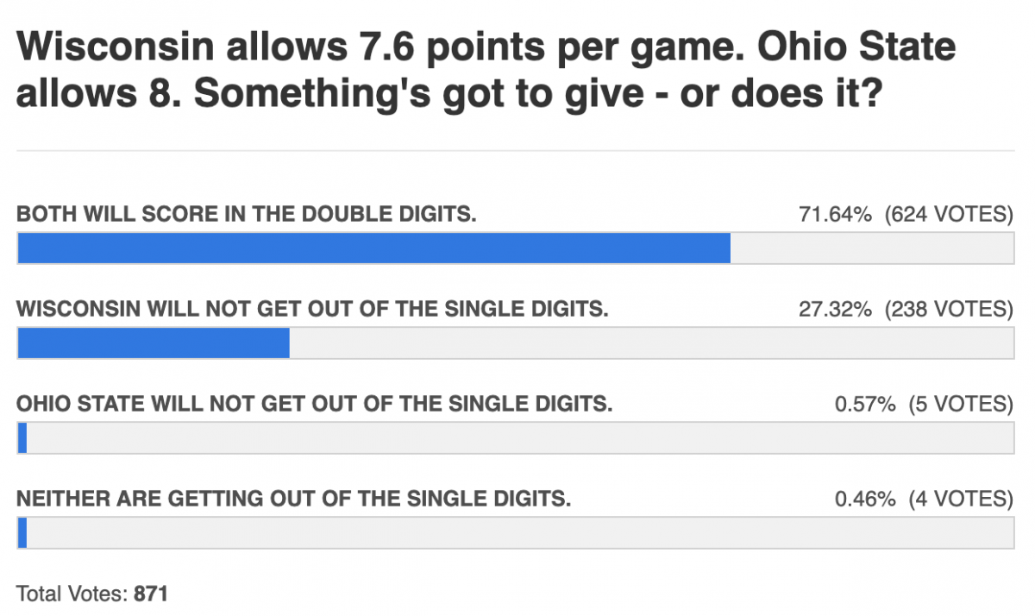Click the empty gray end of the first result bar
Image resolution: width=1035 pixels, height=616 pixels.
pyautogui.click(x=871, y=248)
